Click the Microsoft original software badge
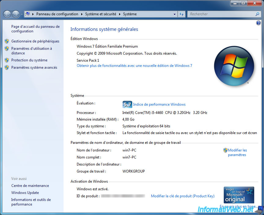 point(239,195)
